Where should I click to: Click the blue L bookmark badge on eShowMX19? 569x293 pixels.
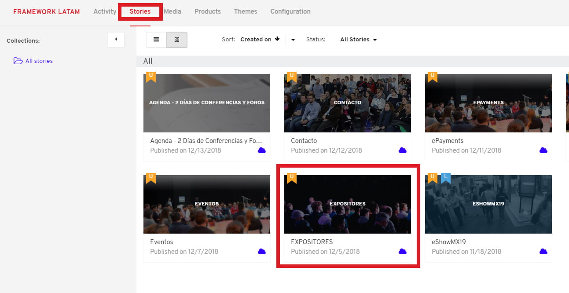(x=445, y=178)
